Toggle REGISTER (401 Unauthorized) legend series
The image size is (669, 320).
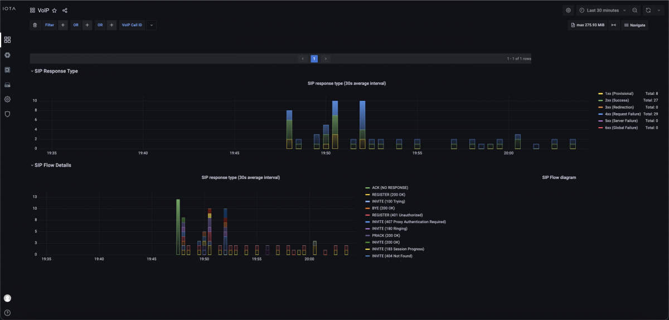[x=399, y=215]
